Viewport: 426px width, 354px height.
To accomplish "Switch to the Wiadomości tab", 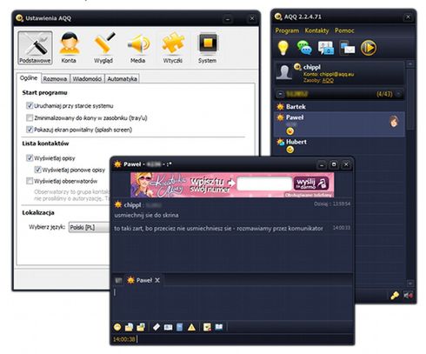I will coord(87,79).
